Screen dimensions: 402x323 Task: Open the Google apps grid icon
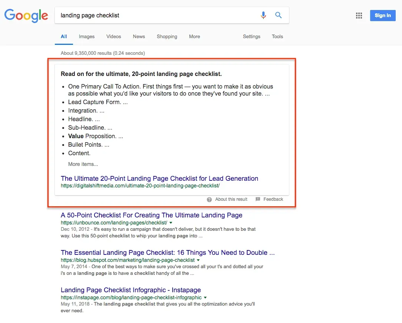click(359, 15)
